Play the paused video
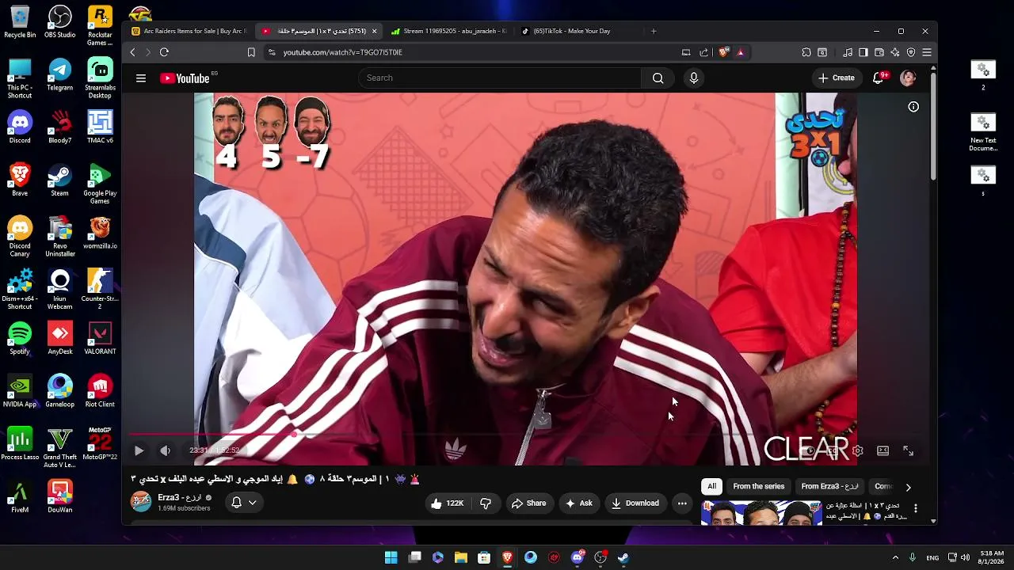The width and height of the screenshot is (1014, 570). (139, 451)
